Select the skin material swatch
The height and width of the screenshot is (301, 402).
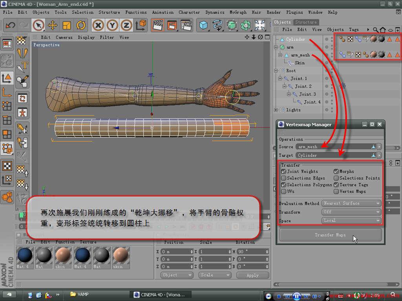click(x=63, y=256)
